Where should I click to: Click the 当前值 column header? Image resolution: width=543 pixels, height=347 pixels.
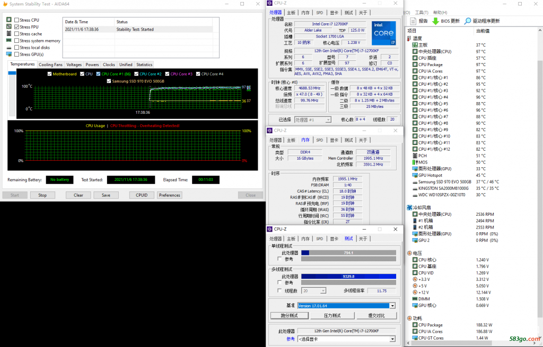pyautogui.click(x=483, y=31)
